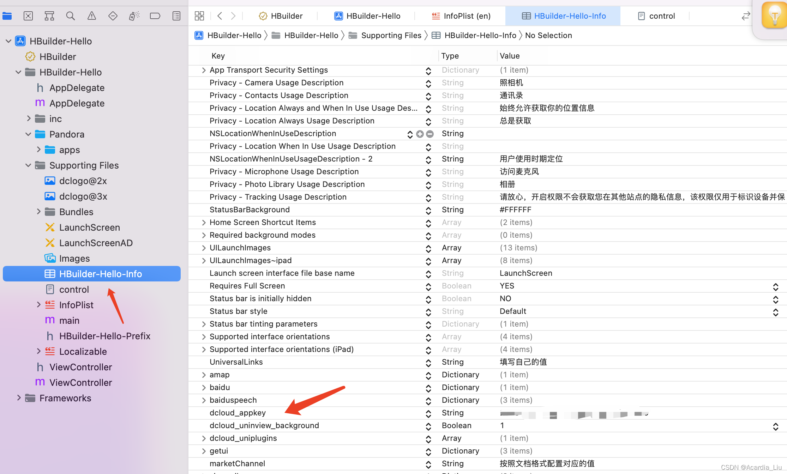Viewport: 787px width, 474px height.
Task: Expand the baiduspeech dictionary entry
Action: point(204,400)
